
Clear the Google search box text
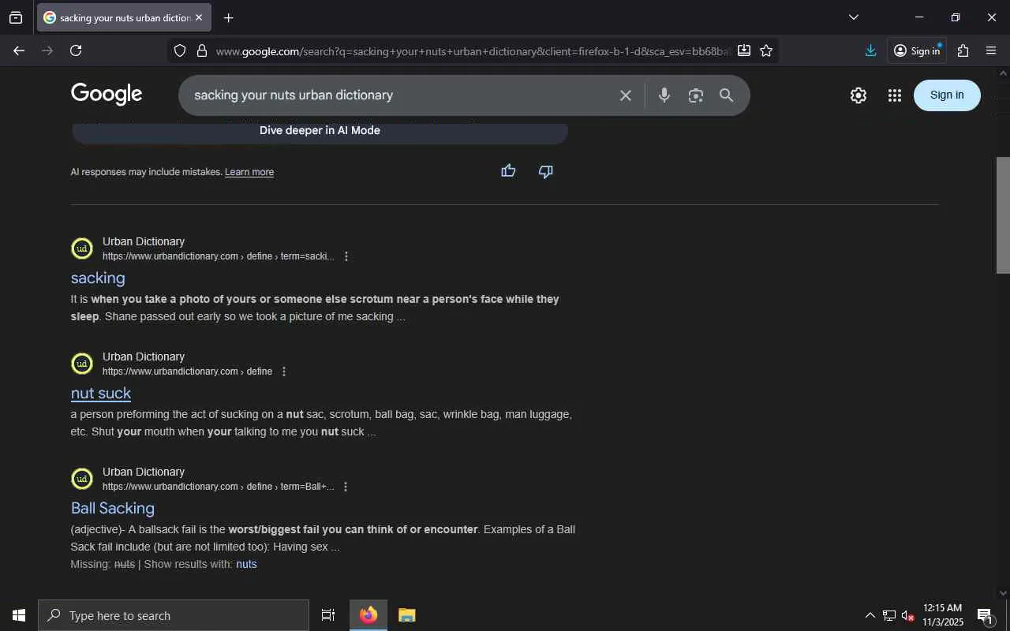click(x=625, y=95)
